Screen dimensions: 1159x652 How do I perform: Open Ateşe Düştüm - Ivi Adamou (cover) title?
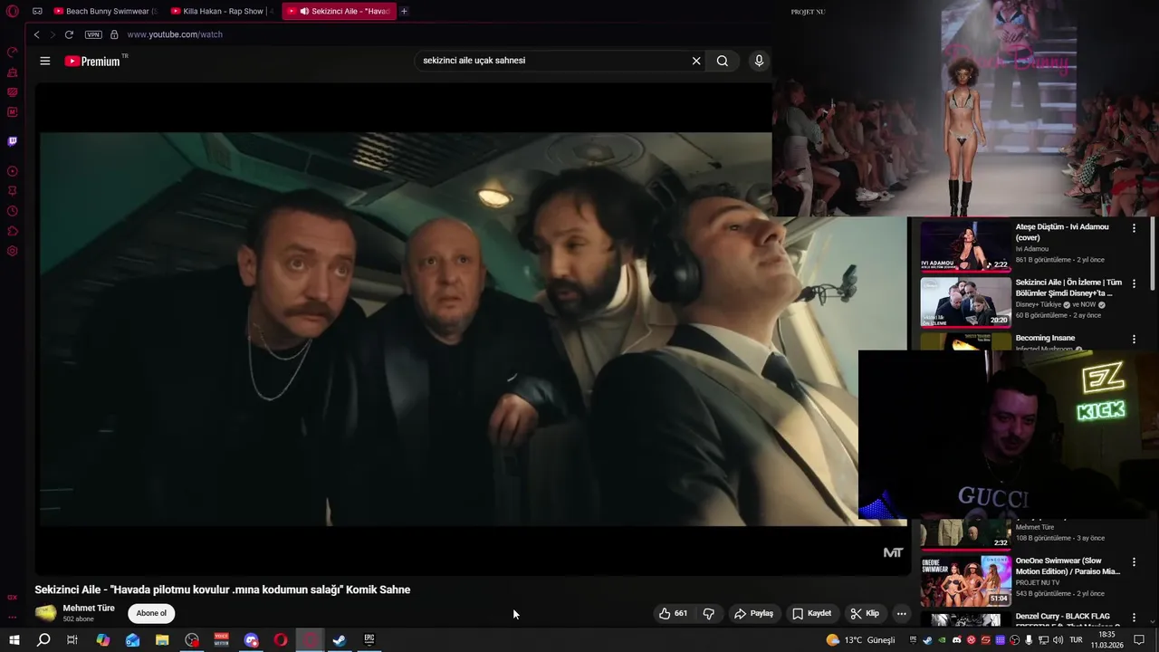[1062, 232]
